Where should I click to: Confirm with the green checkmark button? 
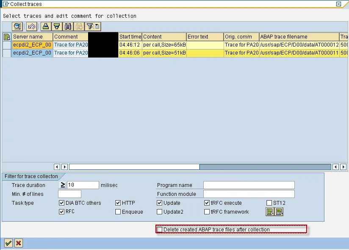[7, 243]
